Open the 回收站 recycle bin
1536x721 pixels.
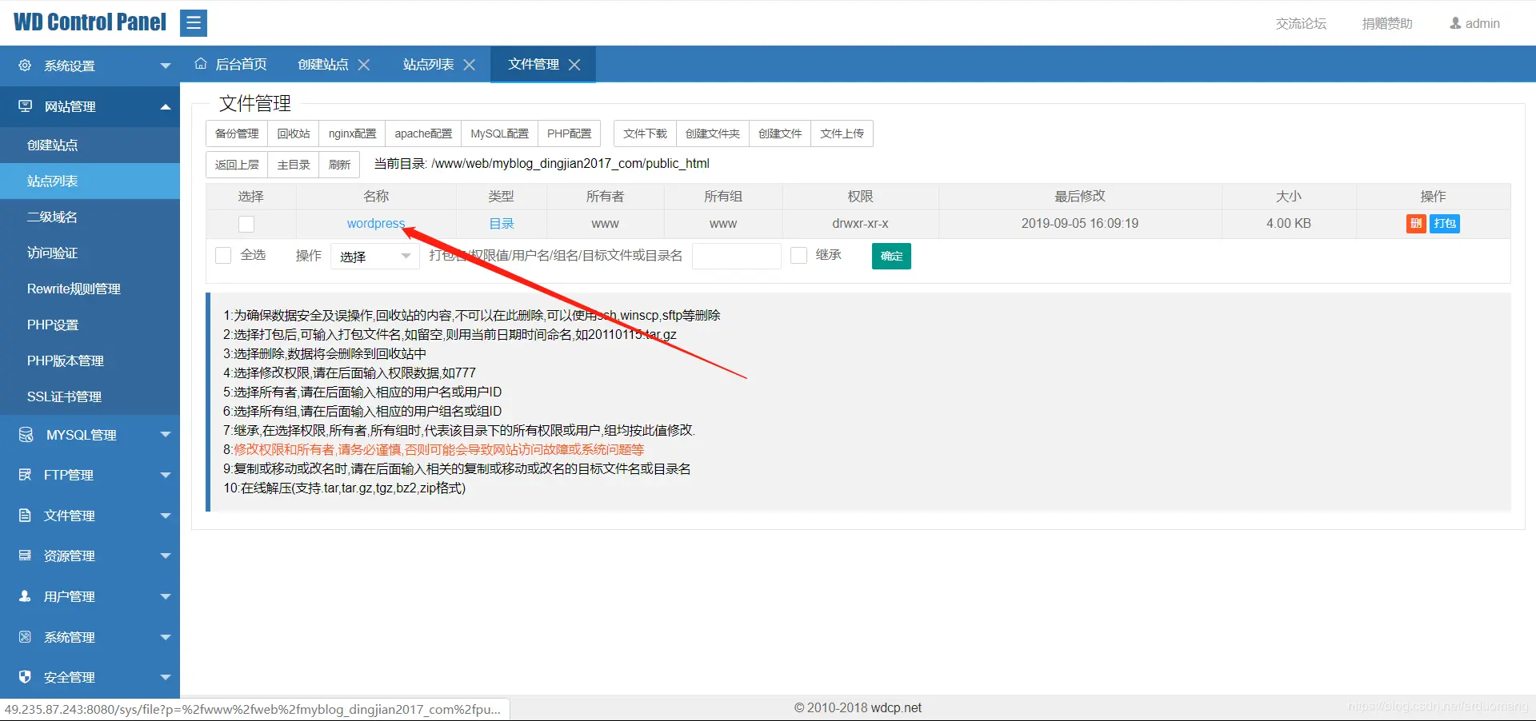pos(294,133)
